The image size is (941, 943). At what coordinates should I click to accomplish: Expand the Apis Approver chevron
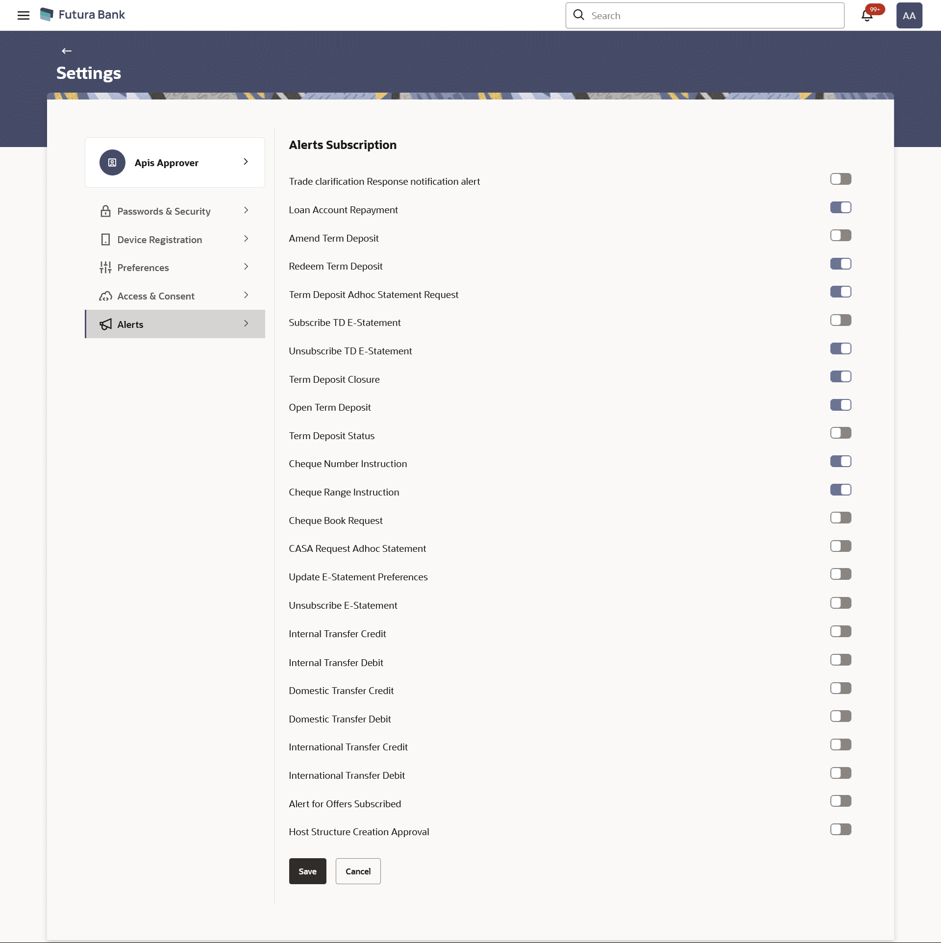point(246,162)
